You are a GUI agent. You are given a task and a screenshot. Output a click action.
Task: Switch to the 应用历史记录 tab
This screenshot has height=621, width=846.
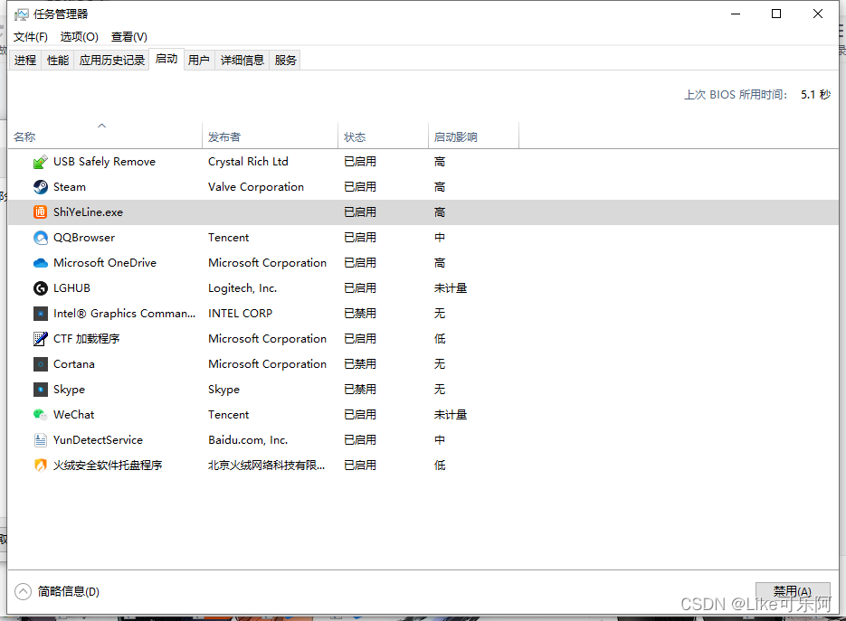pyautogui.click(x=111, y=61)
